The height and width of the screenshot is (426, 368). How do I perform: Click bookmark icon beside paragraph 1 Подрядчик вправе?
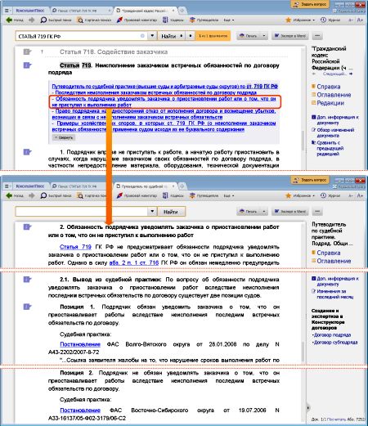click(27, 152)
